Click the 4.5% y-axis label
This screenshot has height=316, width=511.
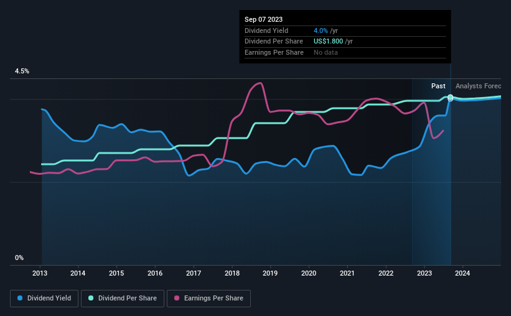(x=22, y=71)
